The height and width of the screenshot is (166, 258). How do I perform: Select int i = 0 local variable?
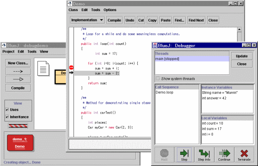coord(227,134)
